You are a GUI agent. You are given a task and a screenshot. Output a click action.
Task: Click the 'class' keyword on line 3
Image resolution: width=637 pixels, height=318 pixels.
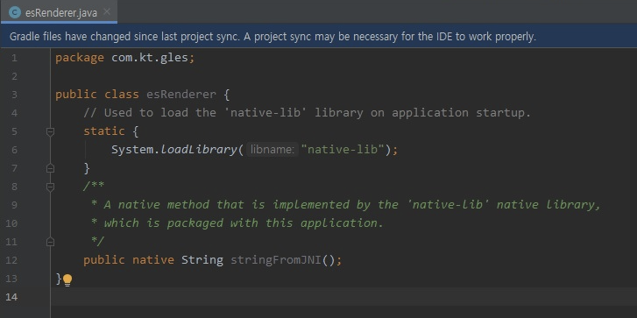[122, 95]
